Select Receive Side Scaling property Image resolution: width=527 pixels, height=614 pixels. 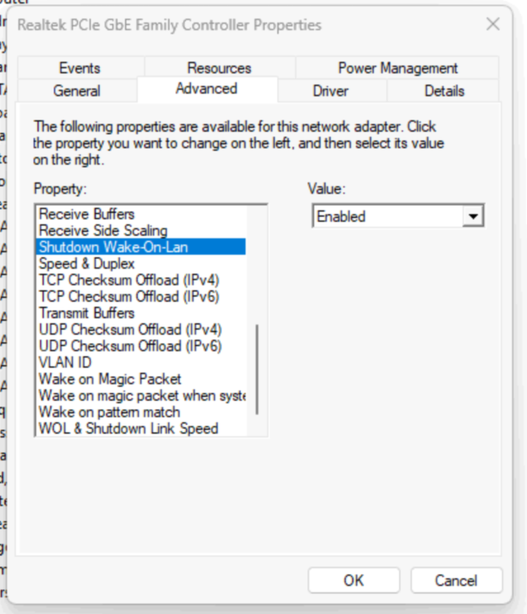141,231
